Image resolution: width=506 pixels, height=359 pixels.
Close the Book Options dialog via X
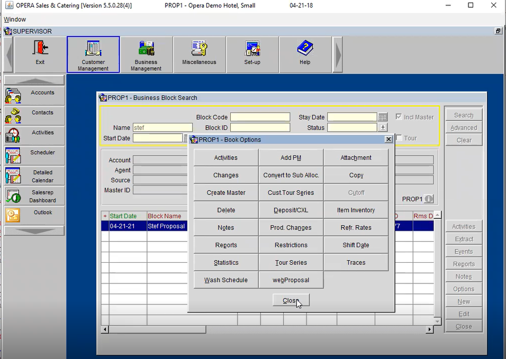point(388,139)
